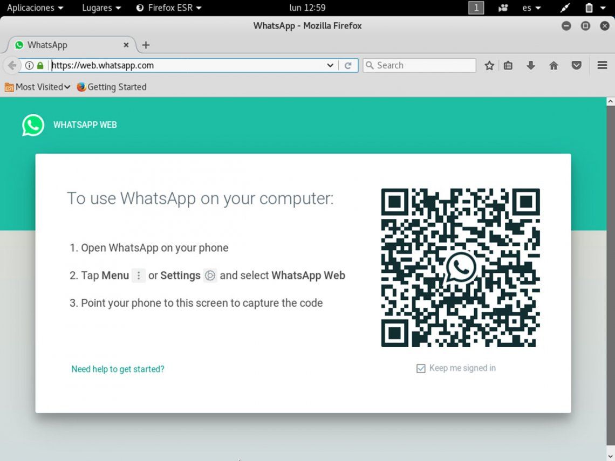Image resolution: width=615 pixels, height=461 pixels.
Task: Open the Firefox hamburger menu
Action: point(603,65)
